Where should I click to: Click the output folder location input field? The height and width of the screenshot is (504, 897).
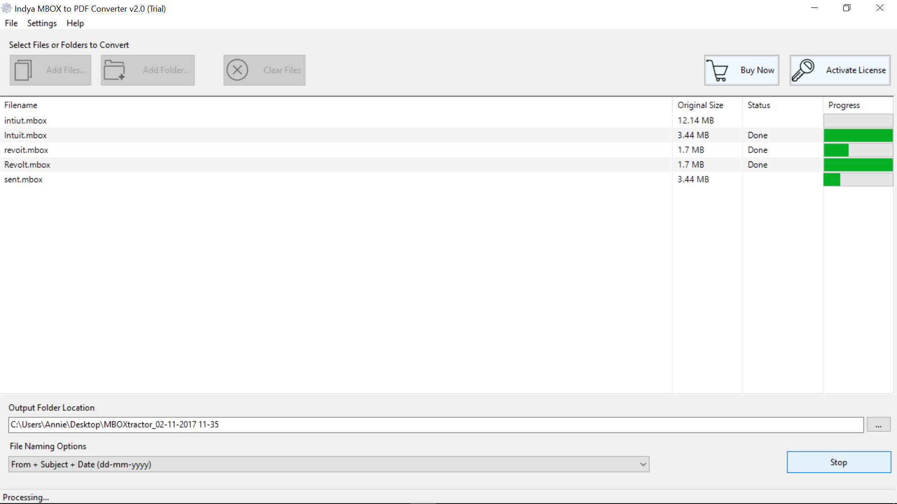pyautogui.click(x=435, y=424)
